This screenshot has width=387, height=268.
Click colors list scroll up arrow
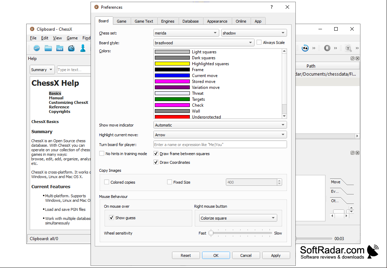click(x=284, y=51)
